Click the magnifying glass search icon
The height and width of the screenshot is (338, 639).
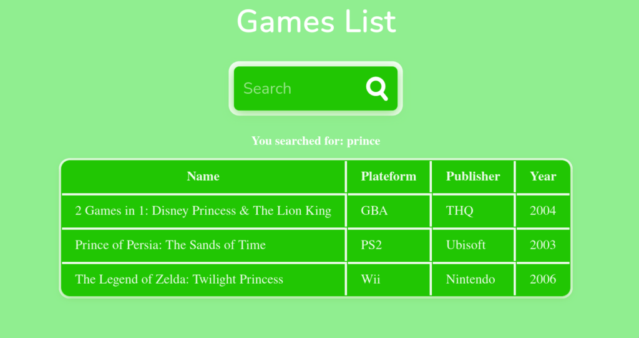[x=376, y=89]
